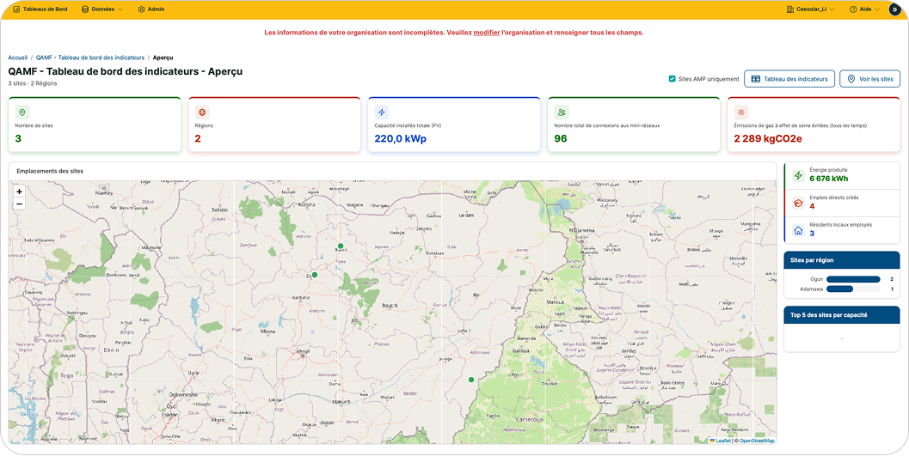Click the Données database icon

85,9
